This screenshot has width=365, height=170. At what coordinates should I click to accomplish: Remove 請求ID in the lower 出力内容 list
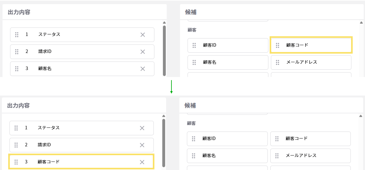[142, 145]
